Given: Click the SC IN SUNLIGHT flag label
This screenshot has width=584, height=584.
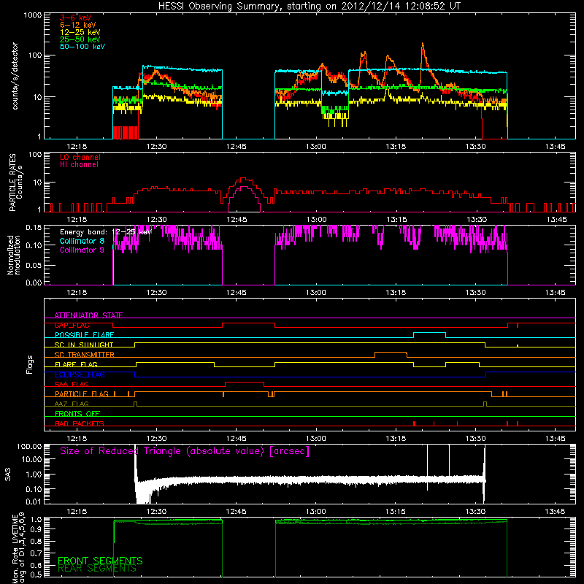Looking at the screenshot, I should (x=84, y=345).
